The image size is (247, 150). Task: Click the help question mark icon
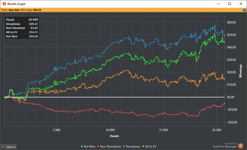pyautogui.click(x=244, y=10)
